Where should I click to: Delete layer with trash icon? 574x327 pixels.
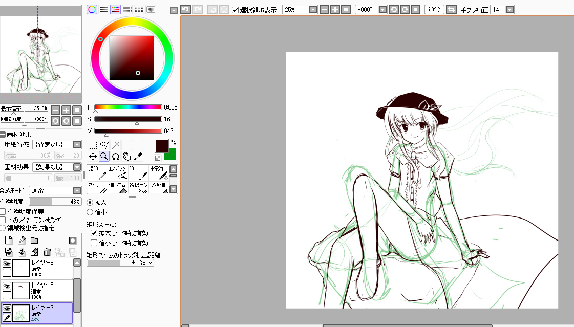point(47,252)
